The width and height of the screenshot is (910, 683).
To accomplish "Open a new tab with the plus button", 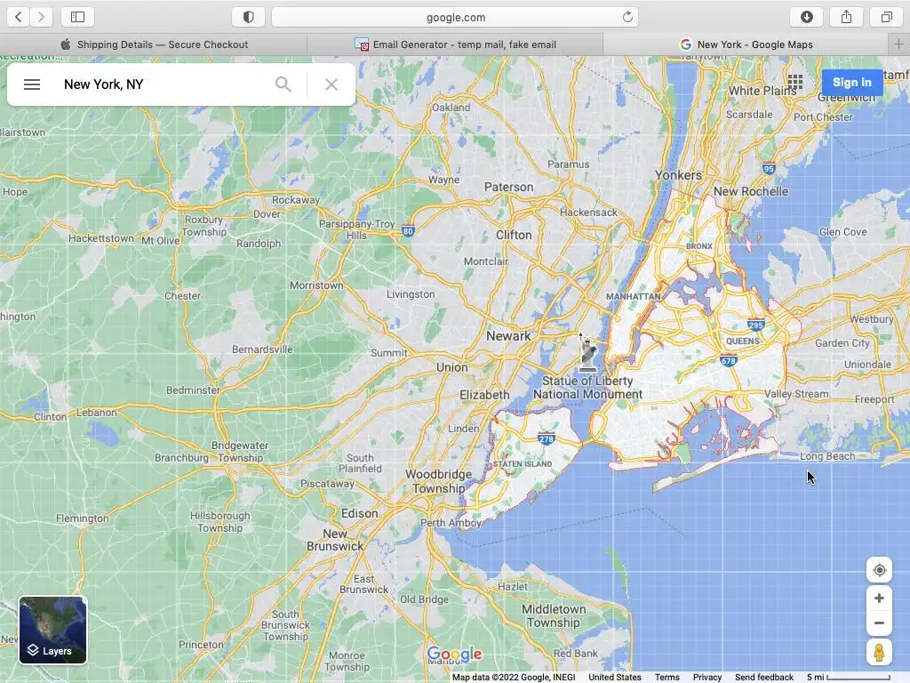I will click(898, 44).
